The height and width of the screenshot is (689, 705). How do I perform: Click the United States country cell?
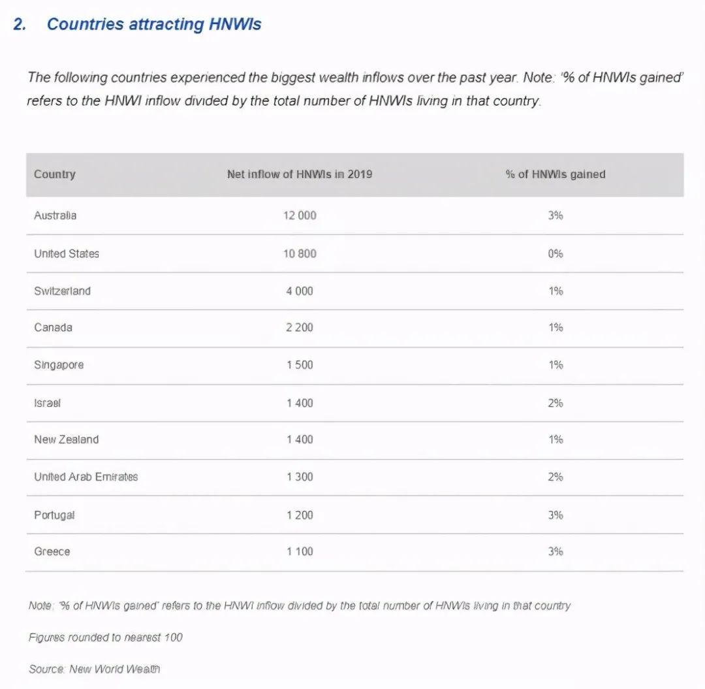(x=67, y=253)
